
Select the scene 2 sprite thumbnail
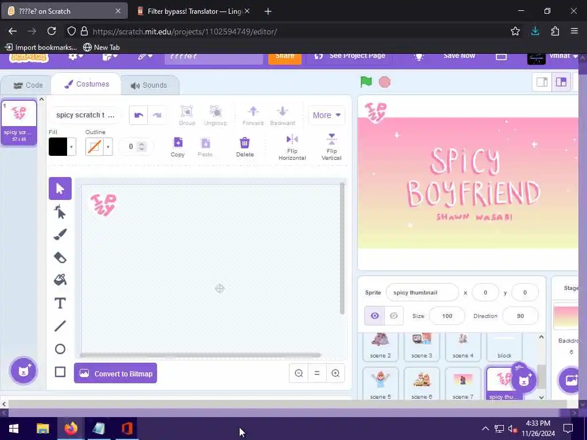pyautogui.click(x=381, y=347)
